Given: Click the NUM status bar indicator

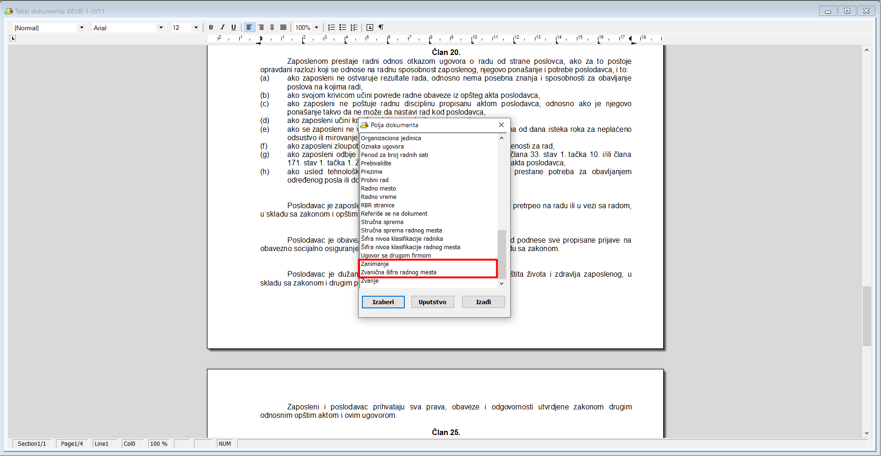Looking at the screenshot, I should [x=225, y=444].
